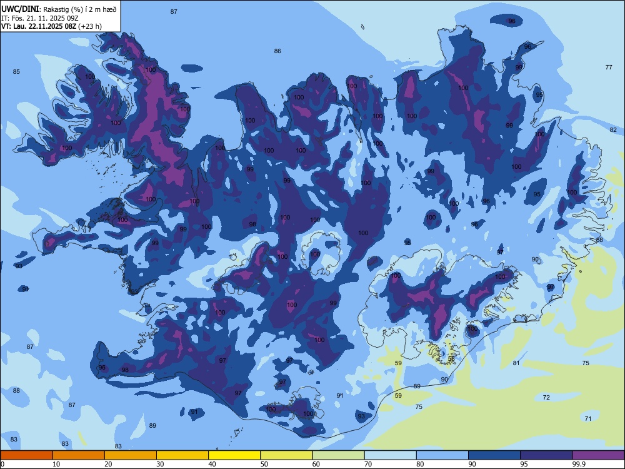This screenshot has height=469, width=625.
Task: Click the 'VT: Lau. 22.11.2025 08Z' line
Action: 39,26
